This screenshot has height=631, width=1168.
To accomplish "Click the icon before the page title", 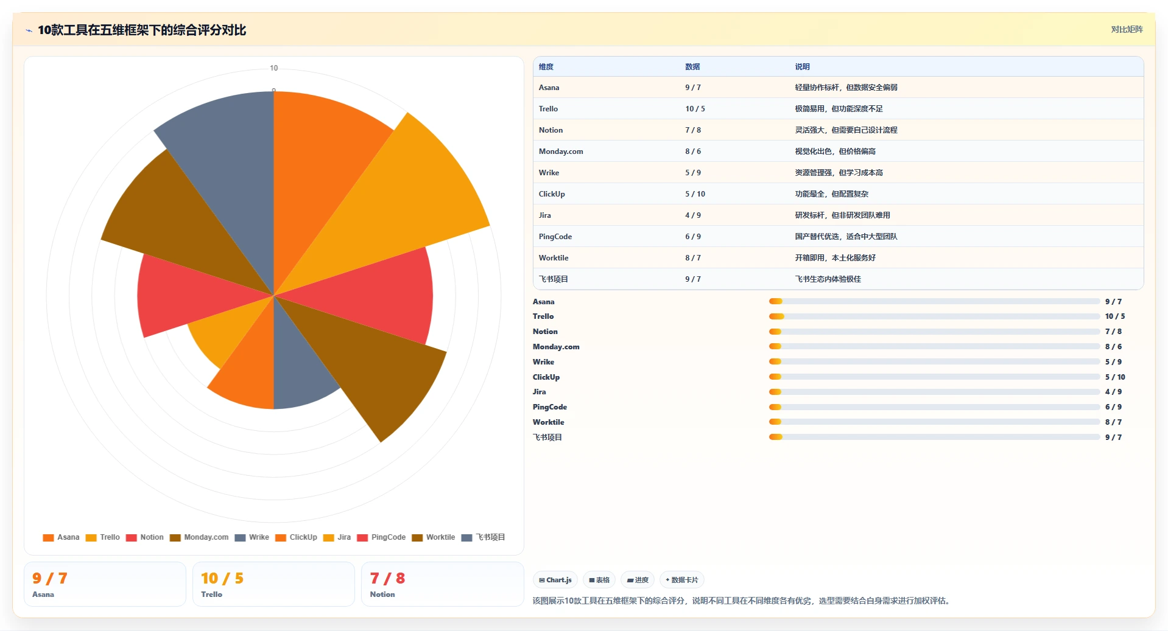I will [29, 30].
